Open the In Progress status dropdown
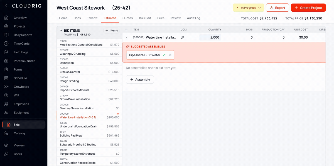Image resolution: width=334 pixels, height=166 pixels. click(x=248, y=8)
